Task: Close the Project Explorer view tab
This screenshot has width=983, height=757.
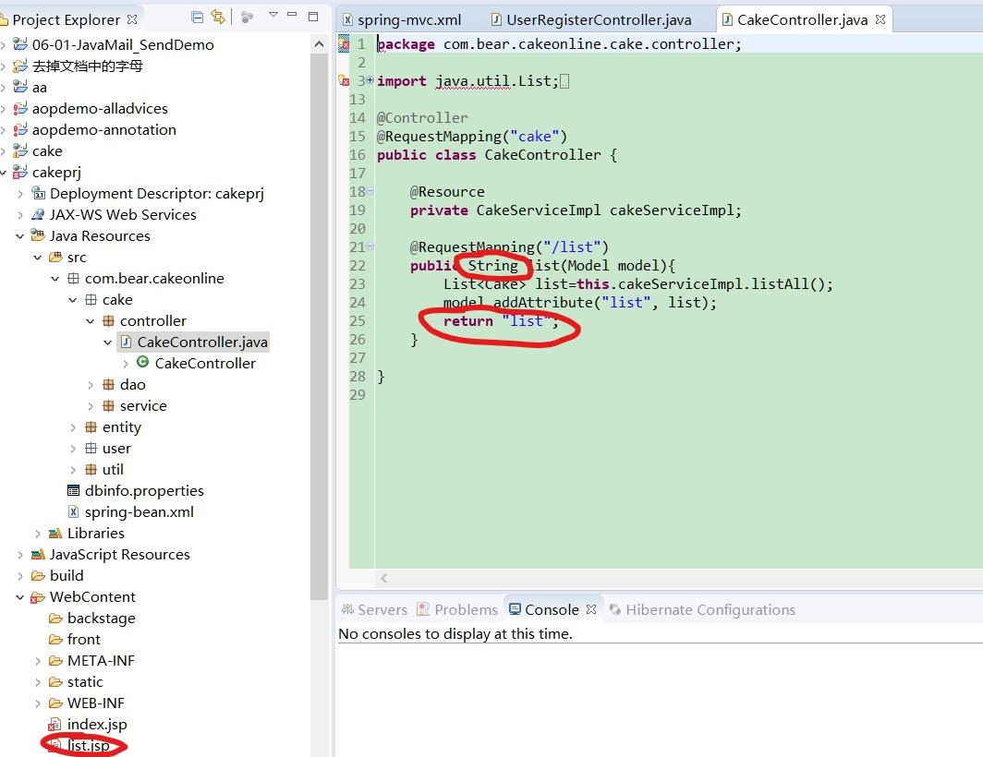Action: pyautogui.click(x=131, y=19)
